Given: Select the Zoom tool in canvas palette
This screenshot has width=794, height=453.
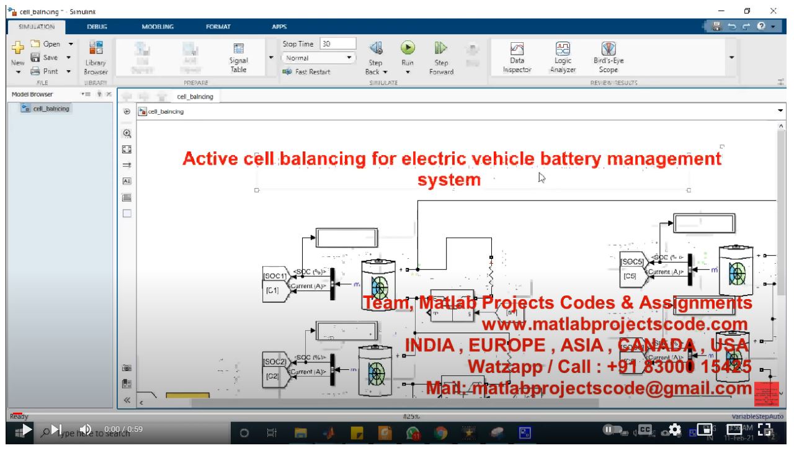Looking at the screenshot, I should pos(127,133).
